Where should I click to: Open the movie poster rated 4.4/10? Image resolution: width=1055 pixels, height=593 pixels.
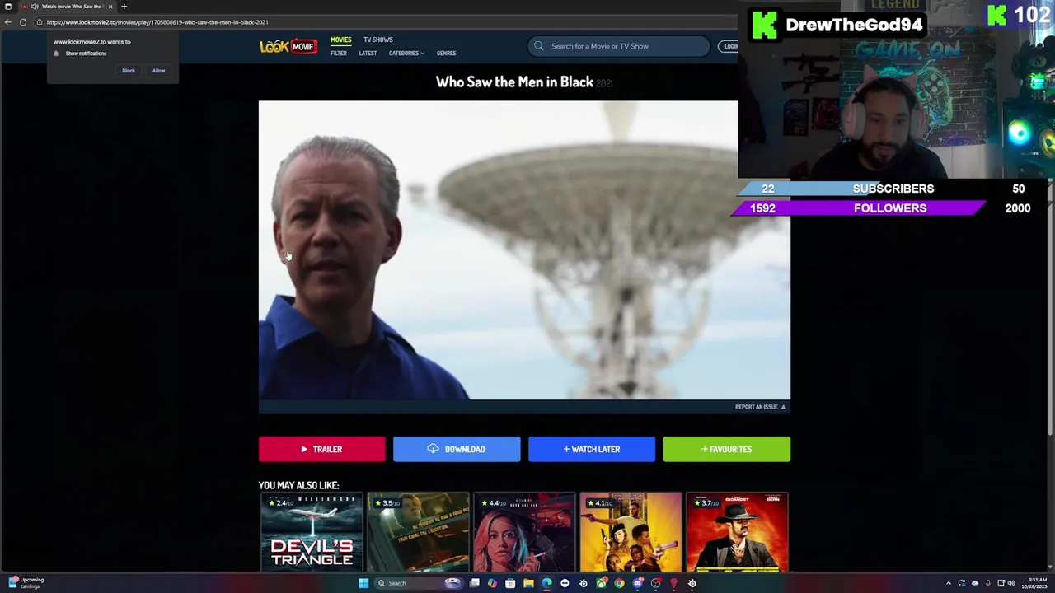point(524,532)
